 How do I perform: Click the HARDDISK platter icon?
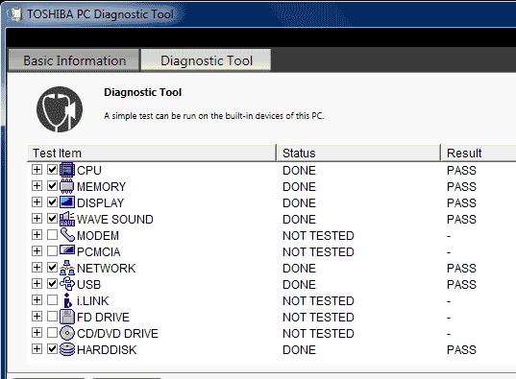pyautogui.click(x=67, y=349)
